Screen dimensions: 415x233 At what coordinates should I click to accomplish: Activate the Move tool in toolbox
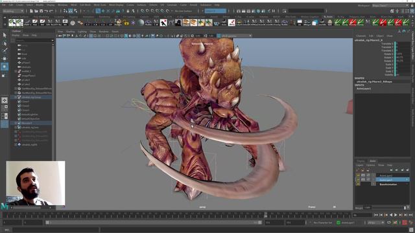[5, 58]
